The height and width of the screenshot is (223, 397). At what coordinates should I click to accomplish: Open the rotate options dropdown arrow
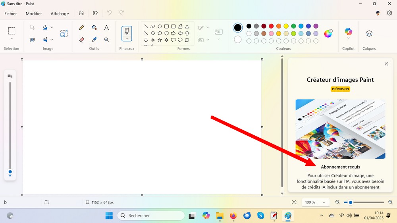(52, 27)
